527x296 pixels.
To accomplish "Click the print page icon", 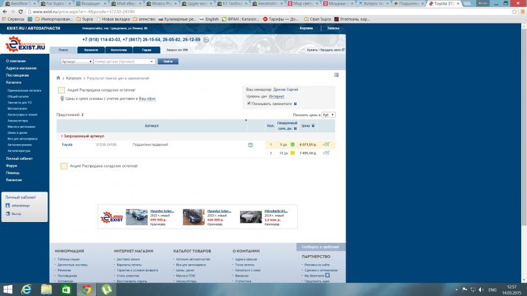I will click(336, 75).
